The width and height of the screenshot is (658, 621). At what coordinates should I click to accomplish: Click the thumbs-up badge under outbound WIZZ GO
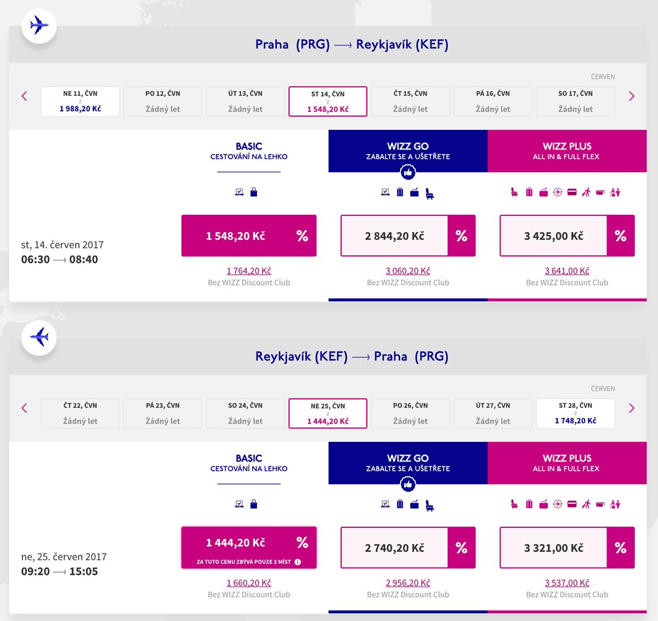(407, 173)
